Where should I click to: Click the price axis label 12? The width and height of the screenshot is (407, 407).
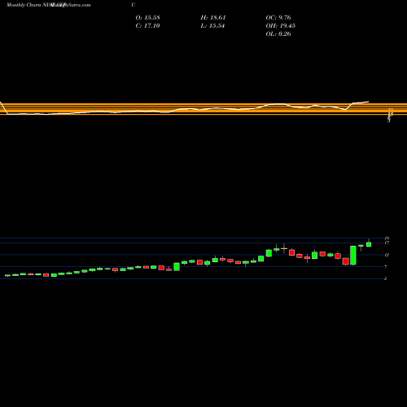[x=387, y=255]
